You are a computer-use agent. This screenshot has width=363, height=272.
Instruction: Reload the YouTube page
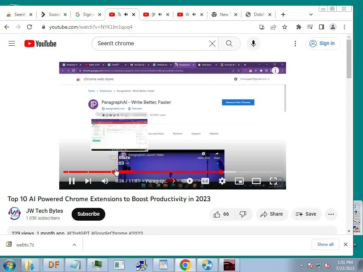click(29, 27)
